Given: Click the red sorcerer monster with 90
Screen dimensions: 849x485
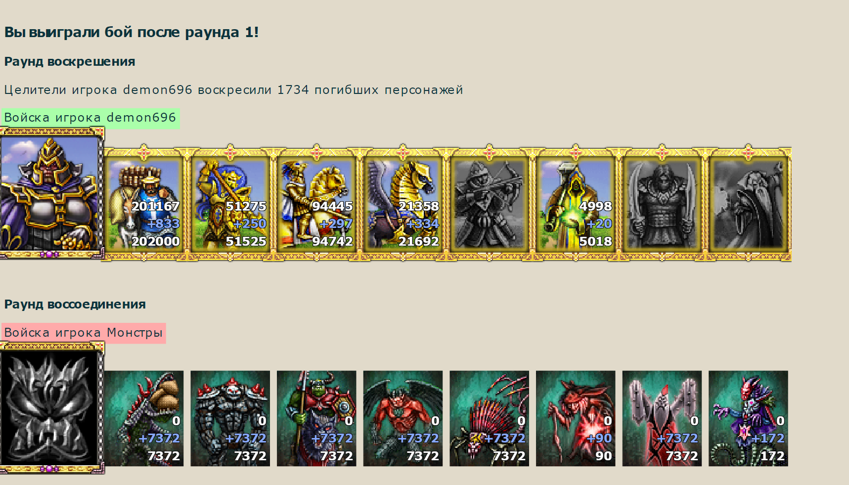Looking at the screenshot, I should coord(576,418).
